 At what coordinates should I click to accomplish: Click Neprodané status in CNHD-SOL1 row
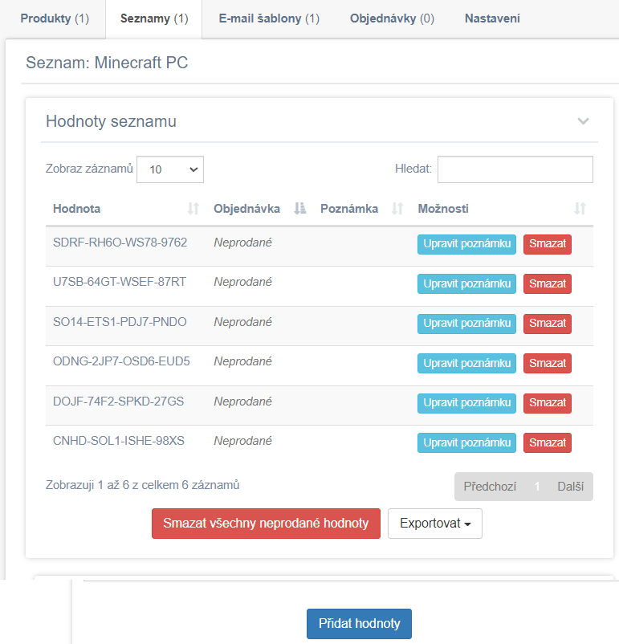click(x=242, y=441)
